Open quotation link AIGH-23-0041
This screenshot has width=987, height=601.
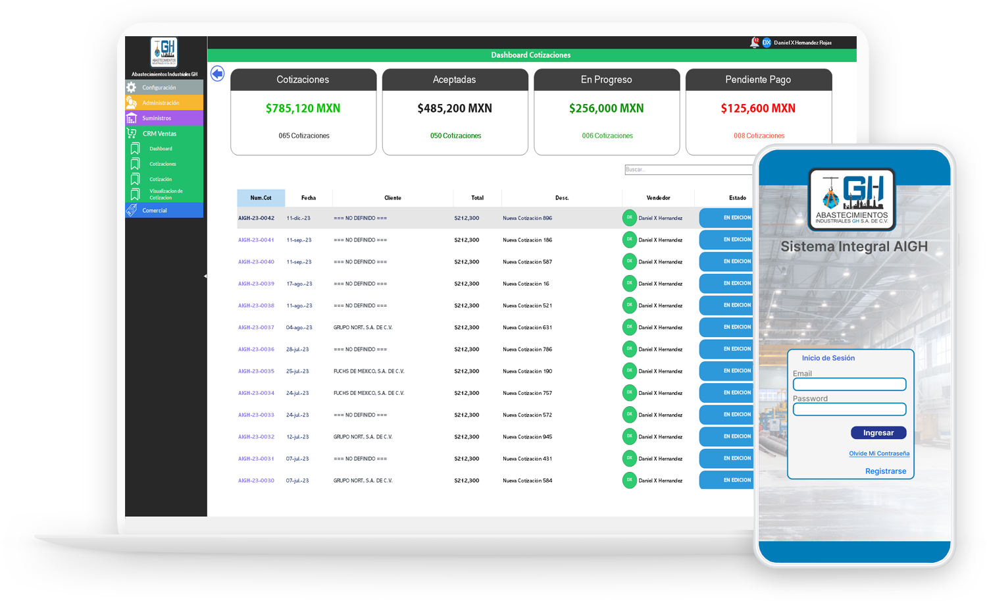(x=256, y=240)
